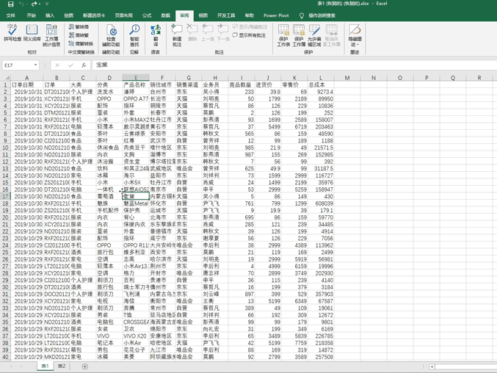Switch to the Formulas tab (公式)
Screen dimensions: 497x373
click(147, 15)
